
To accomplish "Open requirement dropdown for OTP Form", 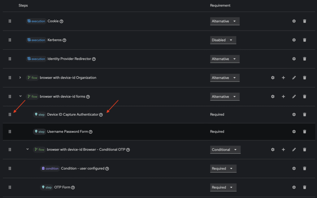I will pyautogui.click(x=223, y=187).
